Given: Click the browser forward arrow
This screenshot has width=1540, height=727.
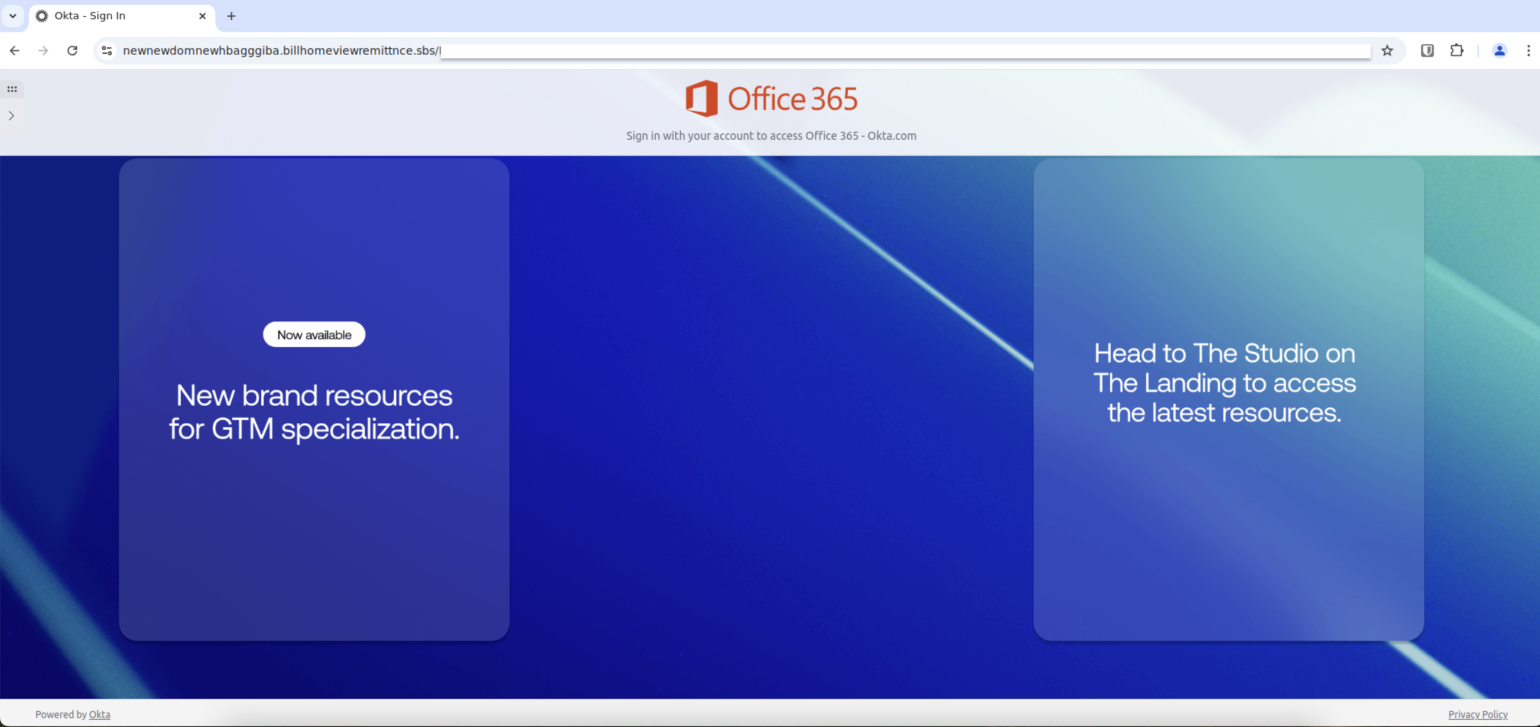Looking at the screenshot, I should pos(43,51).
